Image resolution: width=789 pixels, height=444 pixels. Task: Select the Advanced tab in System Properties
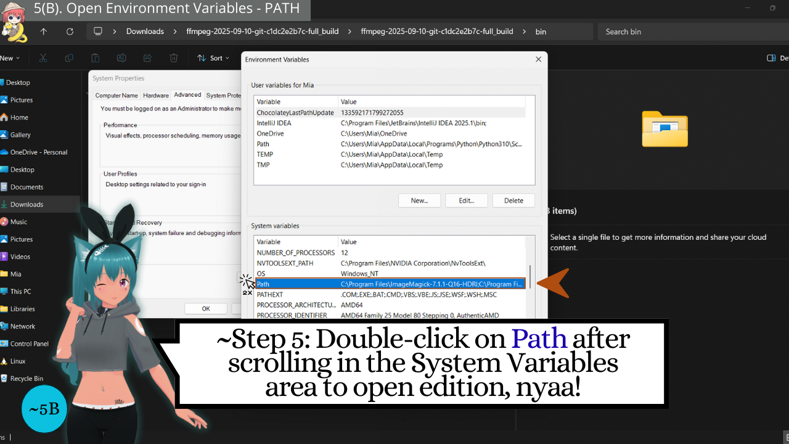[187, 95]
